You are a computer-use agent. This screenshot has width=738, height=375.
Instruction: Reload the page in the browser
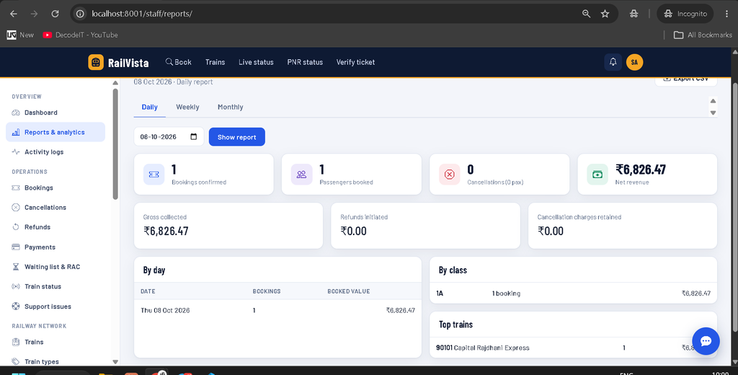[55, 14]
